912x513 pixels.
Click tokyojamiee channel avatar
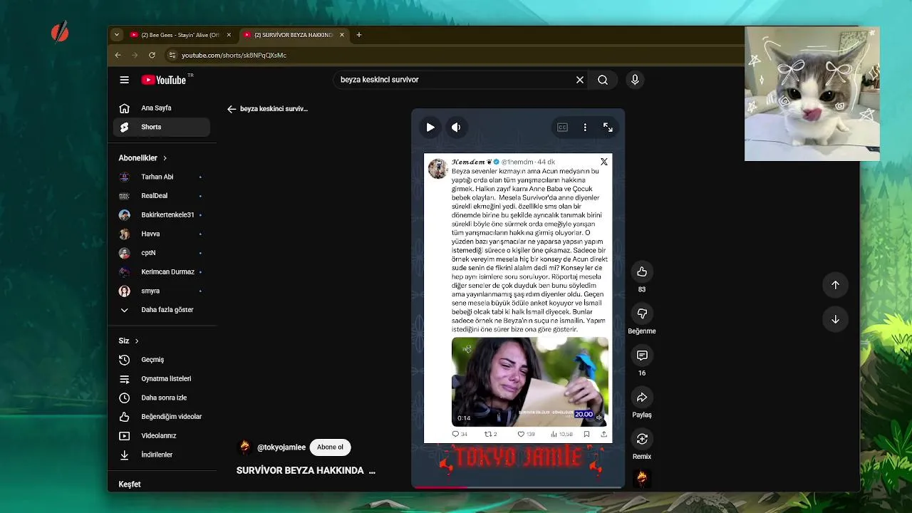(244, 447)
